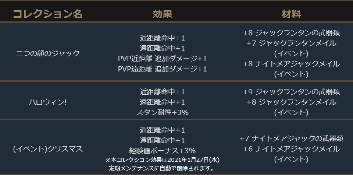The image size is (353, 175).
Task: Click 近距離命中+1 in the ハロウィン! row
Action: coord(162,92)
